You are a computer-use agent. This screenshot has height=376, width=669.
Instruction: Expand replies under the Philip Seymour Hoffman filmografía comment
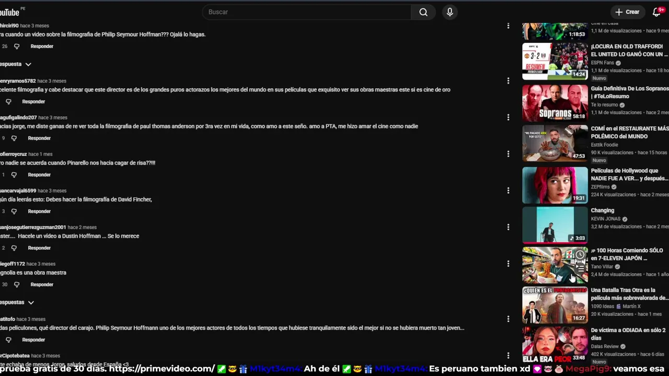16,64
